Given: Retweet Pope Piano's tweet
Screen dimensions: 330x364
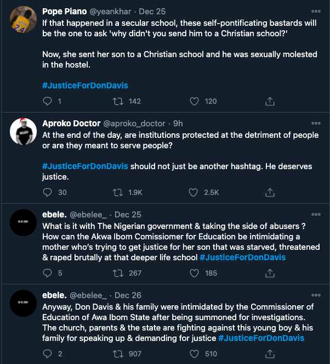Looking at the screenshot, I should [117, 101].
